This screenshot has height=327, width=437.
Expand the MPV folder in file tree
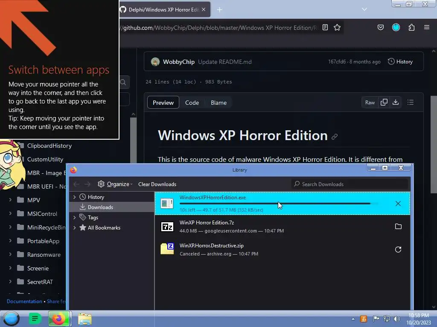tap(10, 200)
